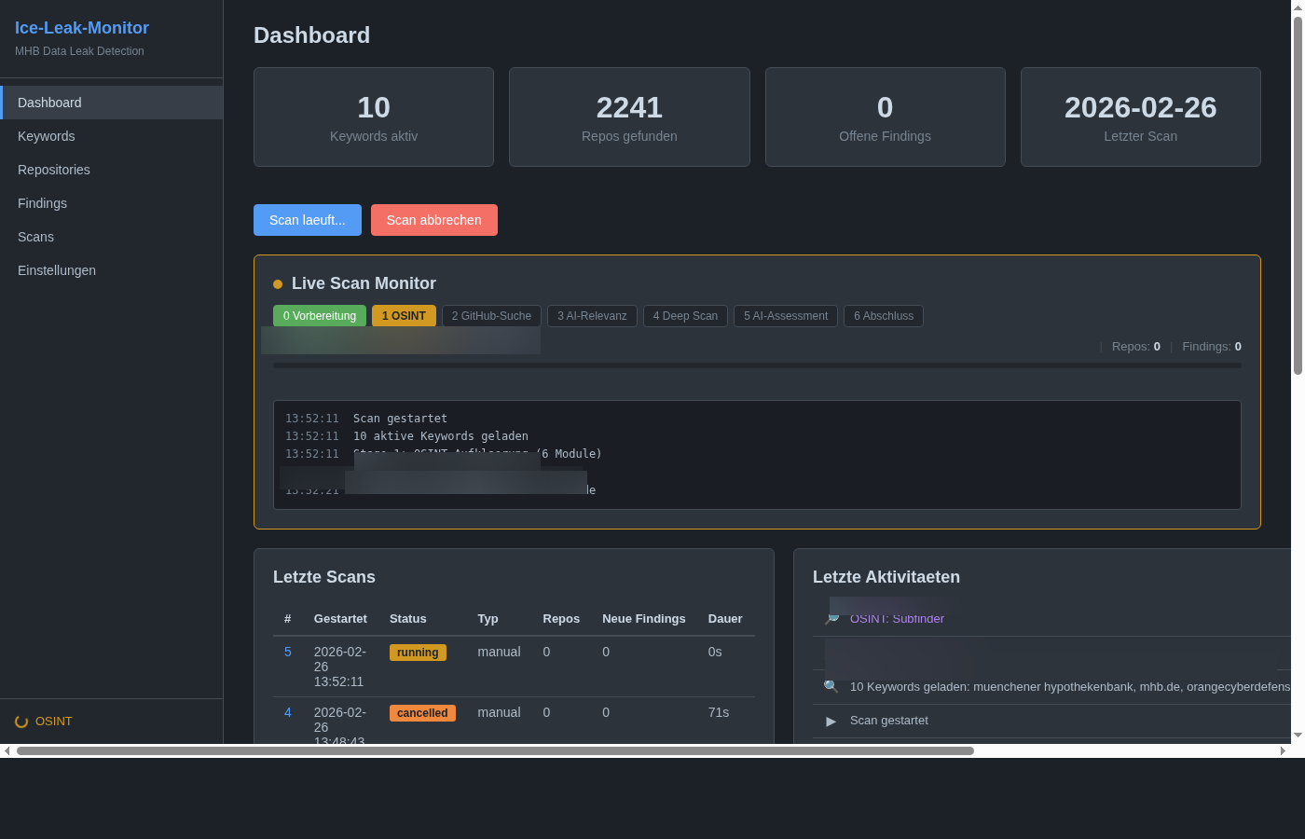Select the 0 Vorbereitung stage badge
This screenshot has width=1305, height=839.
pos(320,316)
